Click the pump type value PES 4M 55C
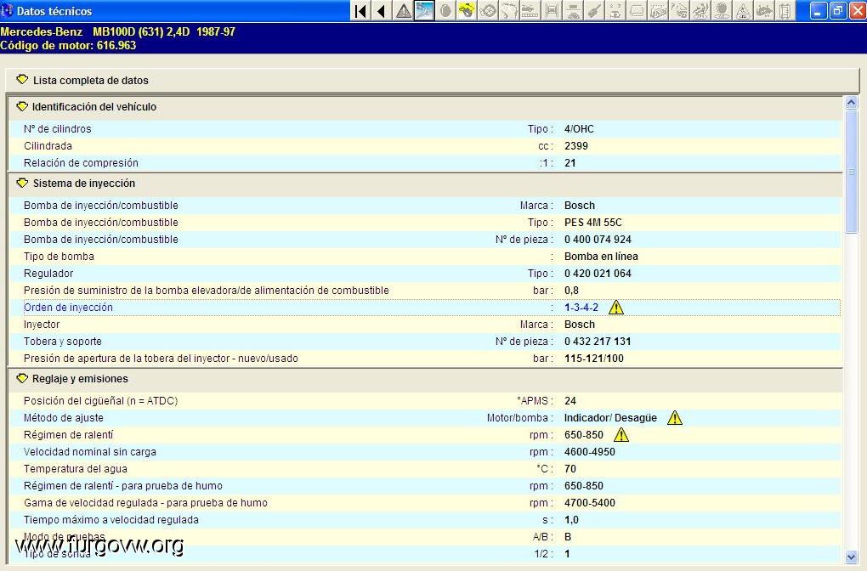867x571 pixels. click(592, 223)
